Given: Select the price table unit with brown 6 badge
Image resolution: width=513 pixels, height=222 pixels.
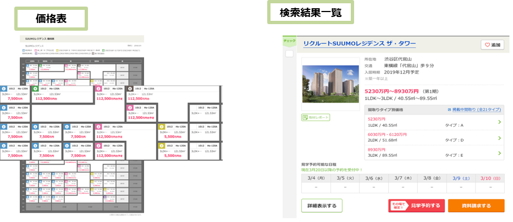Looking at the screenshot, I should [172, 94].
